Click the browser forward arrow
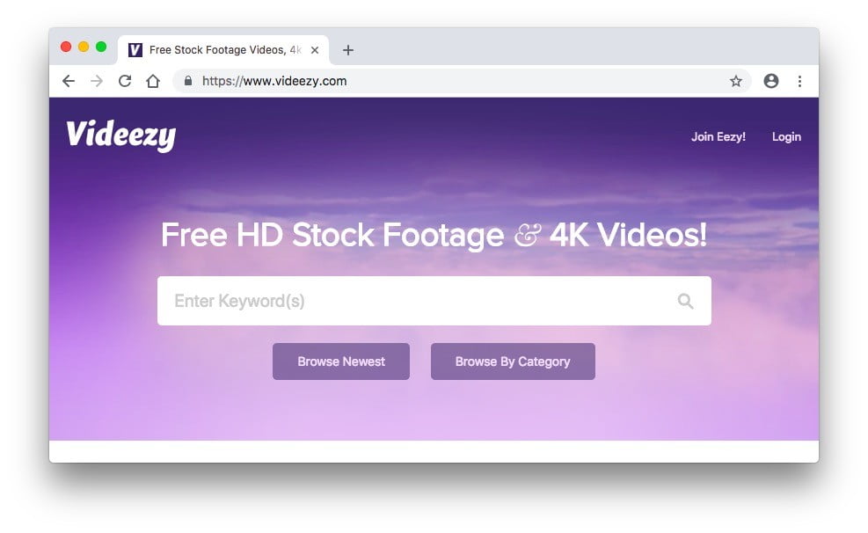The width and height of the screenshot is (868, 533). [x=97, y=82]
